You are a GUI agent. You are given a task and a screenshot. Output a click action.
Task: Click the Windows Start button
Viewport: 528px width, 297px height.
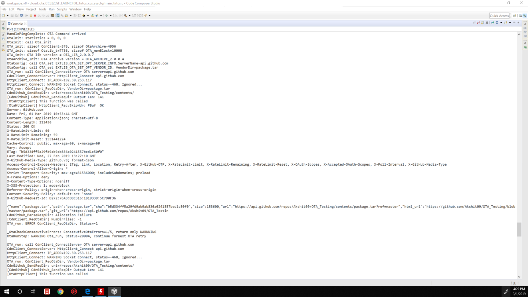click(6, 291)
